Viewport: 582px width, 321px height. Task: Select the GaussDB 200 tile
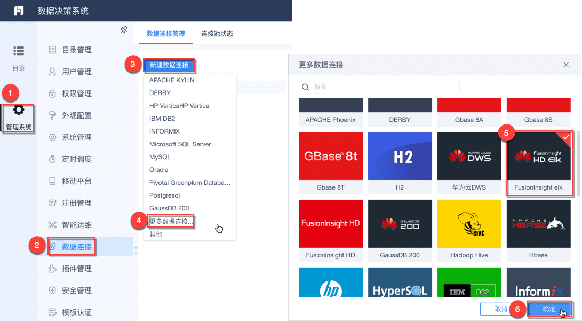coord(400,231)
